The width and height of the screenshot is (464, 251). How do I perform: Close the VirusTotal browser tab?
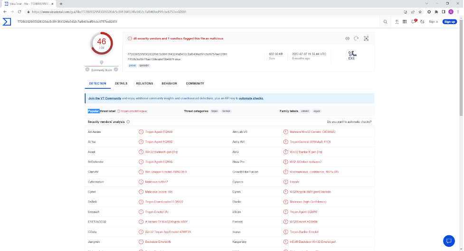coord(52,4)
